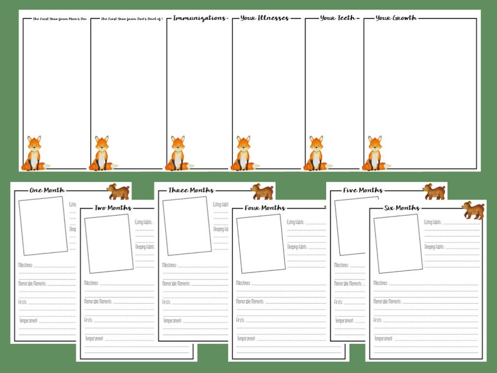Click the bear on the One Month page
The width and height of the screenshot is (497, 373).
point(118,192)
